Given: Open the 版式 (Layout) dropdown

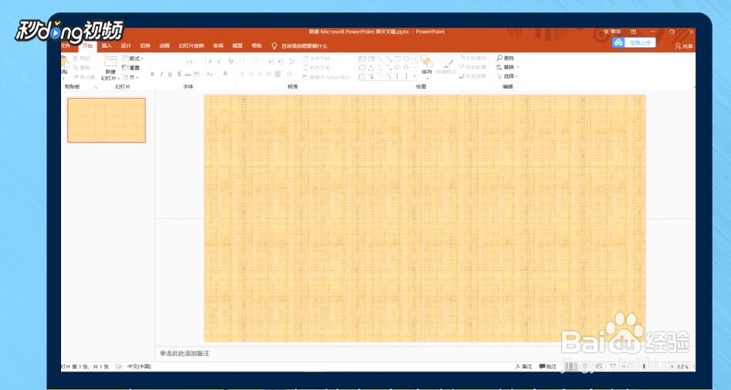Looking at the screenshot, I should 133,59.
